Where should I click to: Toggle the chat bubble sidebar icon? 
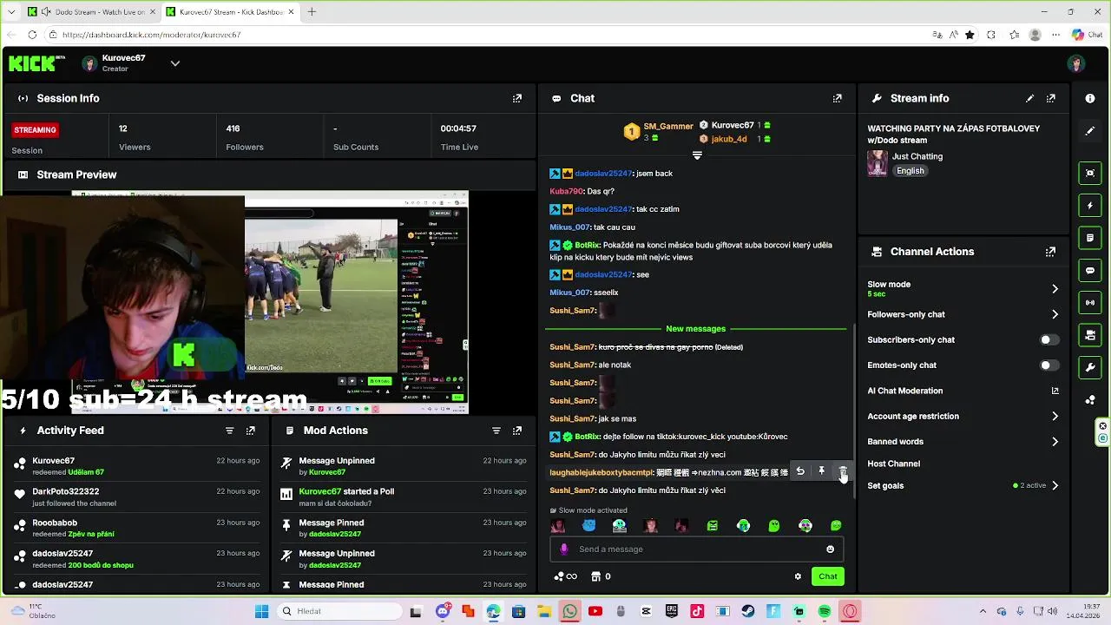coord(1090,270)
